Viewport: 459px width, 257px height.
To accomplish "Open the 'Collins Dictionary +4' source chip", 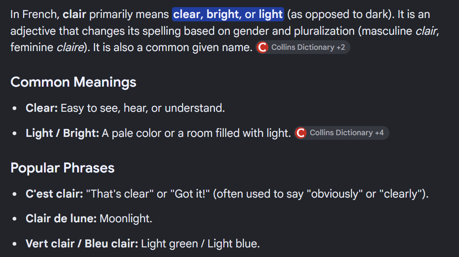I will tap(341, 133).
